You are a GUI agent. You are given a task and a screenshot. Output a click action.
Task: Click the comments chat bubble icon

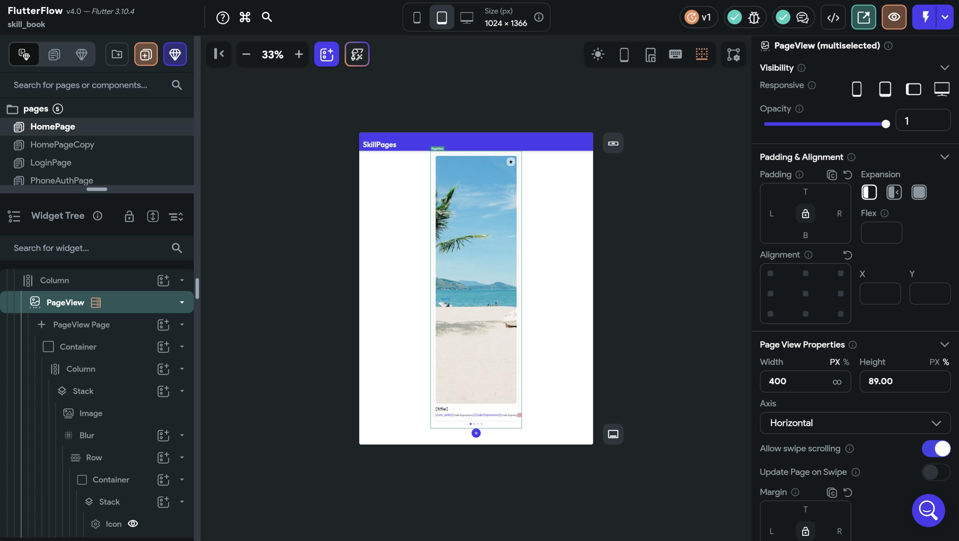click(802, 17)
